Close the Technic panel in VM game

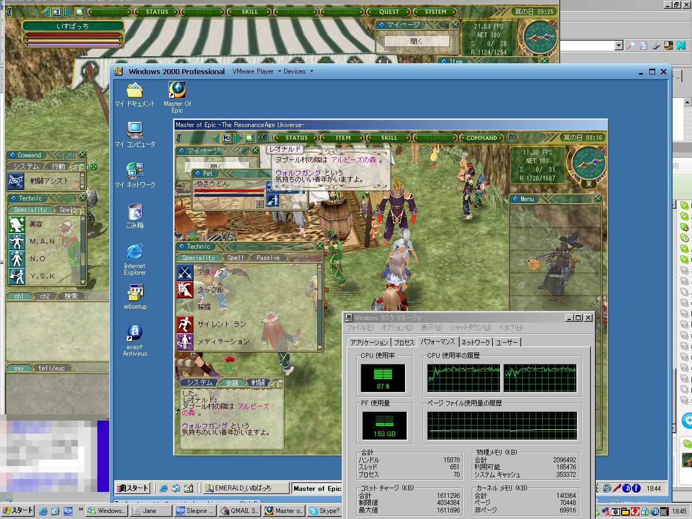(x=320, y=247)
